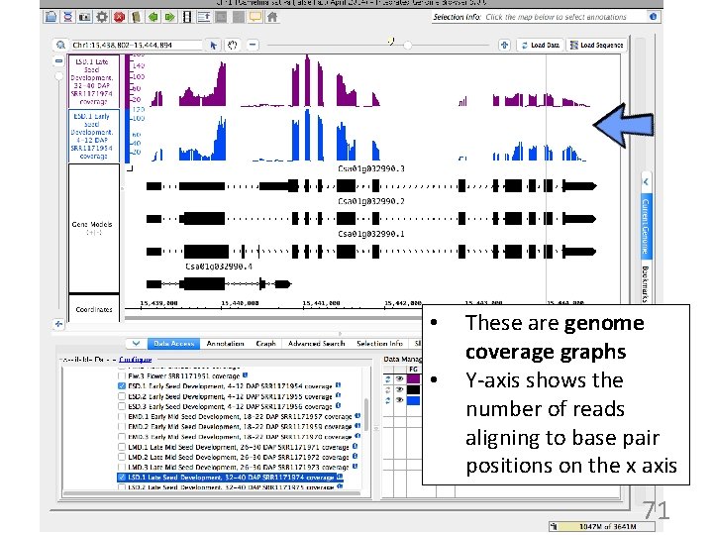Screen dimensions: 713x535
Task: Click the film strip icon in the toolbar
Action: 186,17
